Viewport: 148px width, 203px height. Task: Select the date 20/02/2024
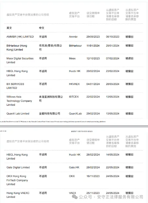click(93, 71)
